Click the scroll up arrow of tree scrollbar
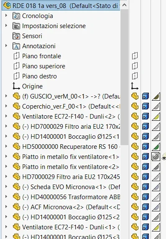The image size is (166, 239). [124, 5]
